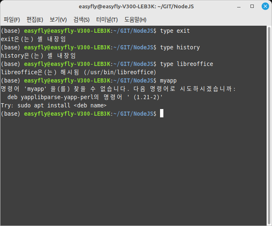Click the /usr/bin/libreoffice path text
272x226 pixels.
point(120,72)
